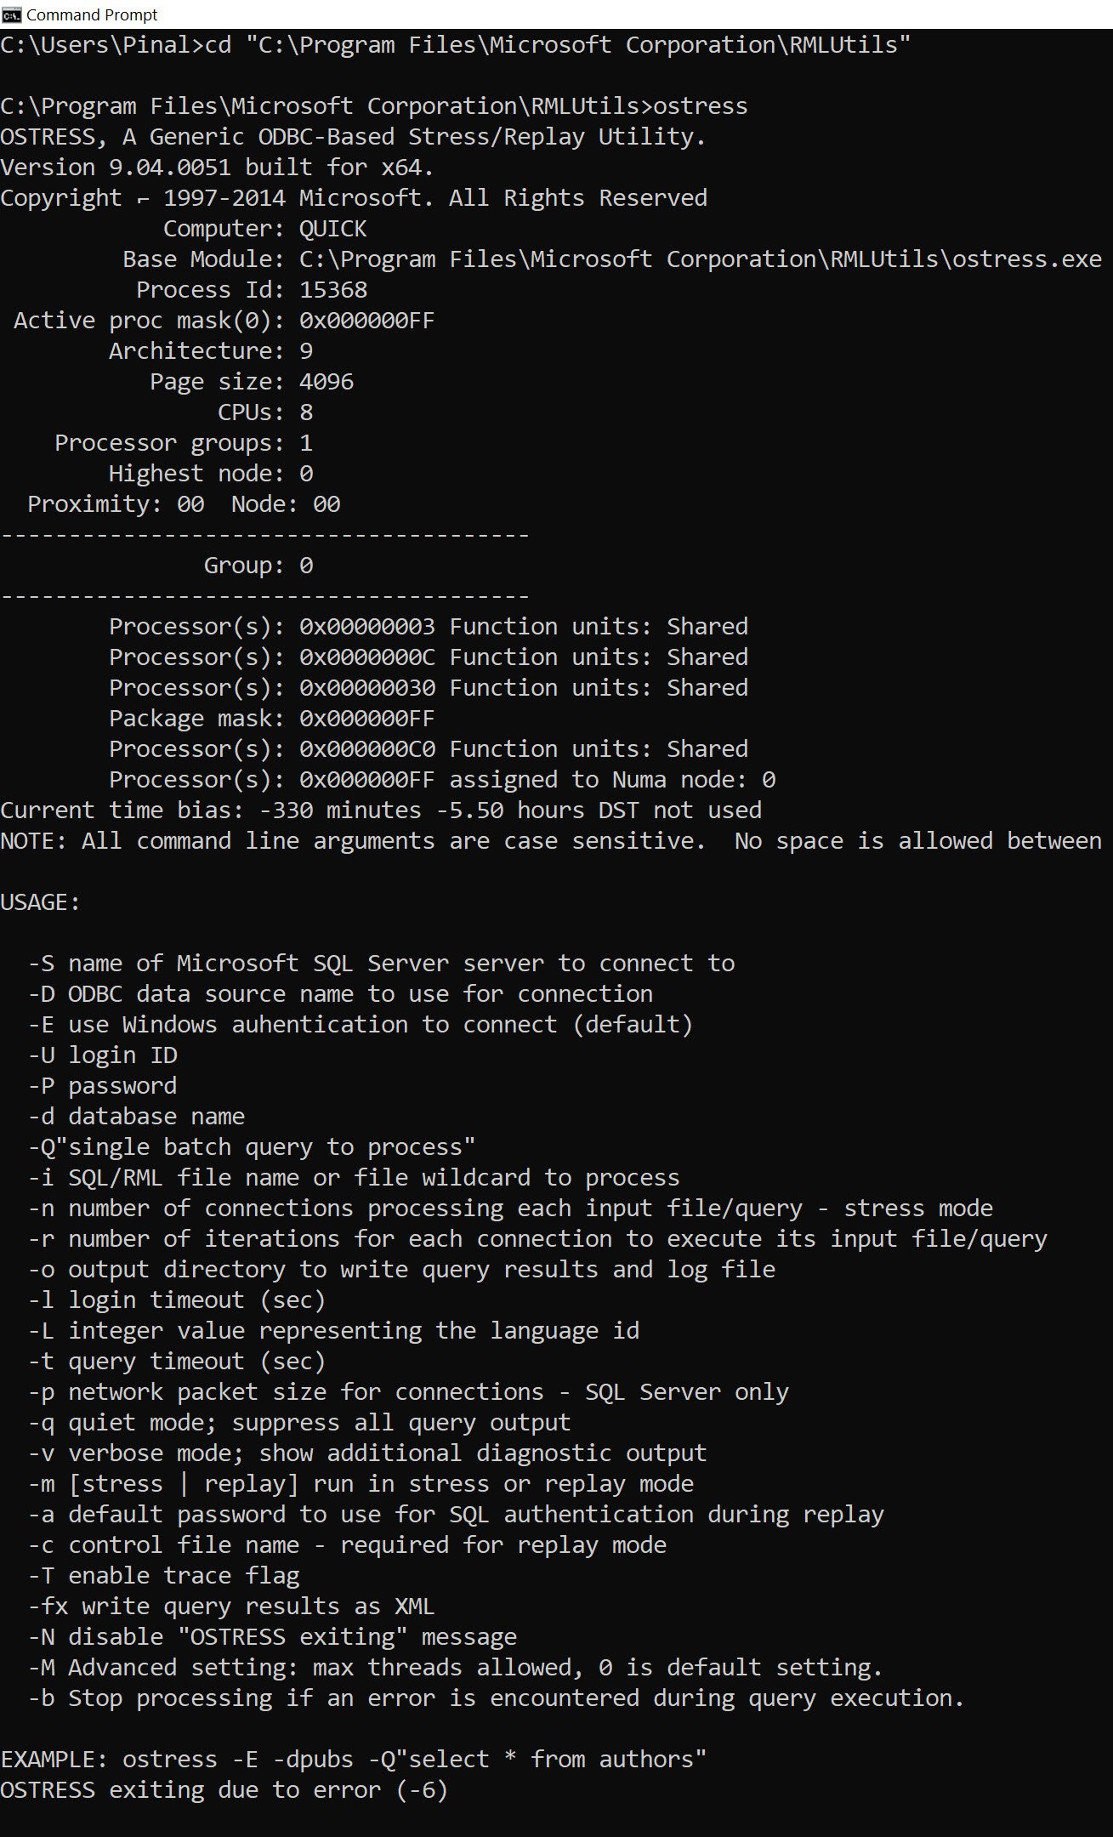Viewport: 1113px width, 1837px height.
Task: Click 'OSTRESS exiting due to error (-6)' line
Action: [x=224, y=1790]
